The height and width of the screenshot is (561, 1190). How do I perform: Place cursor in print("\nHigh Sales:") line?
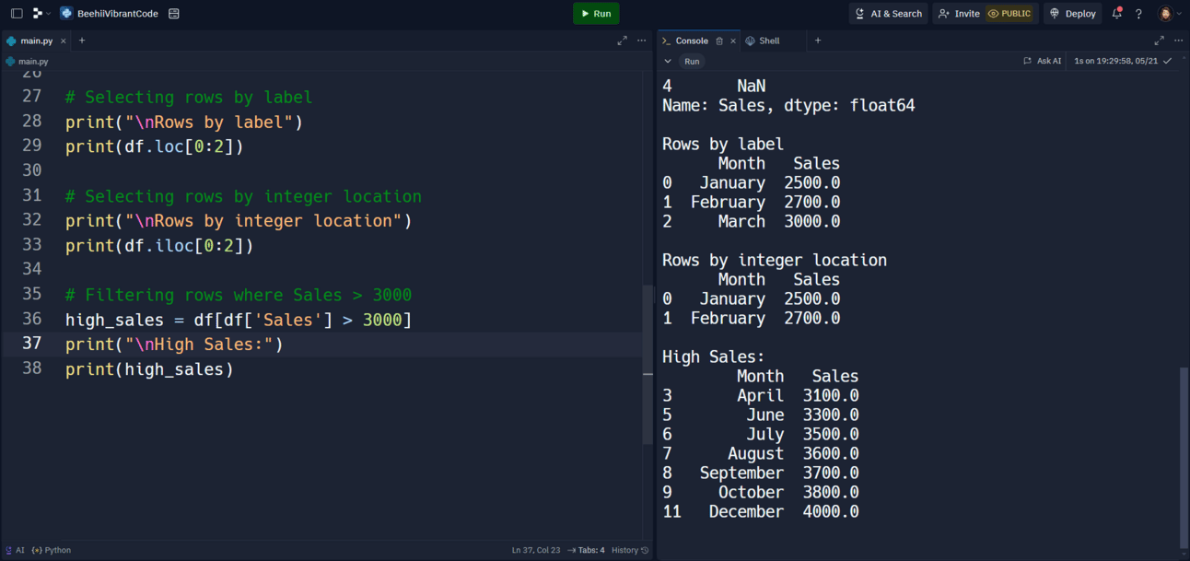[x=175, y=345]
